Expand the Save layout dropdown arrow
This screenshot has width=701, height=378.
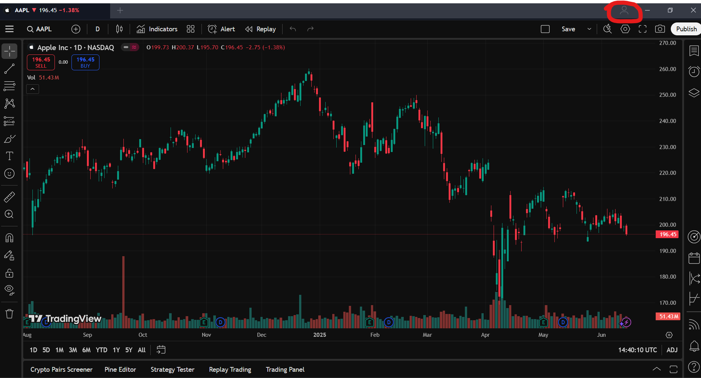point(589,29)
